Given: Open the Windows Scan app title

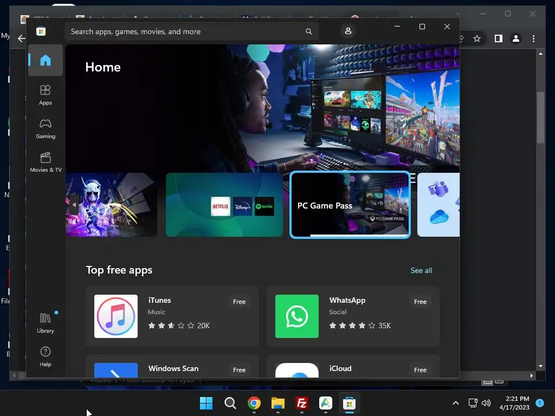Looking at the screenshot, I should pyautogui.click(x=173, y=368).
